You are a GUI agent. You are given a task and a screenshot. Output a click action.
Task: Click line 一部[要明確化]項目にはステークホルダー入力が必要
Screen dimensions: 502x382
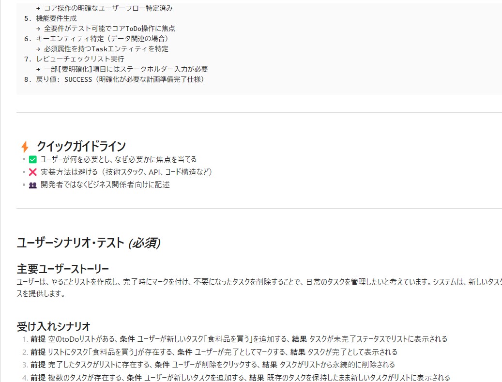point(122,69)
